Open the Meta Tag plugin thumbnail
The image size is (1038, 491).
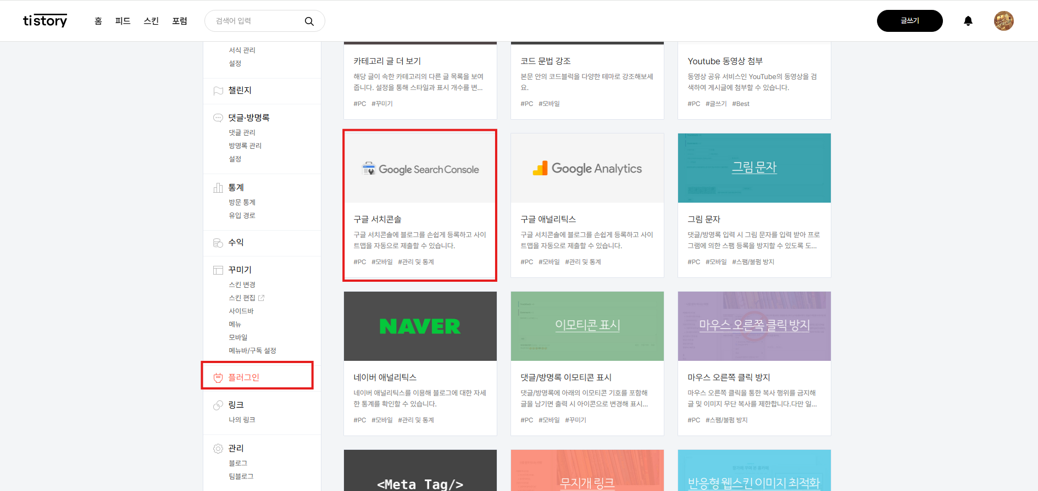pyautogui.click(x=420, y=471)
